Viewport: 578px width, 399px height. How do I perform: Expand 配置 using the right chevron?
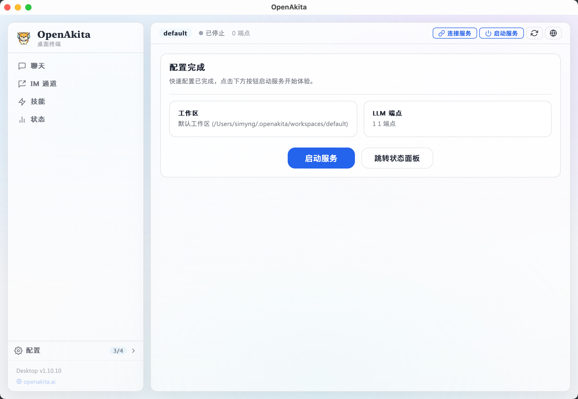[133, 351]
